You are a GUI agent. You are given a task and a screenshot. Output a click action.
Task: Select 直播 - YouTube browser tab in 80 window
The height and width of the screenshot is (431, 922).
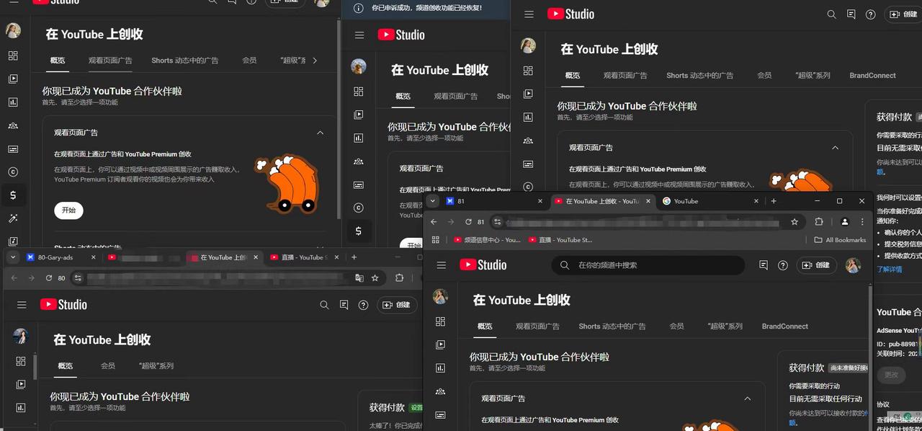click(303, 257)
